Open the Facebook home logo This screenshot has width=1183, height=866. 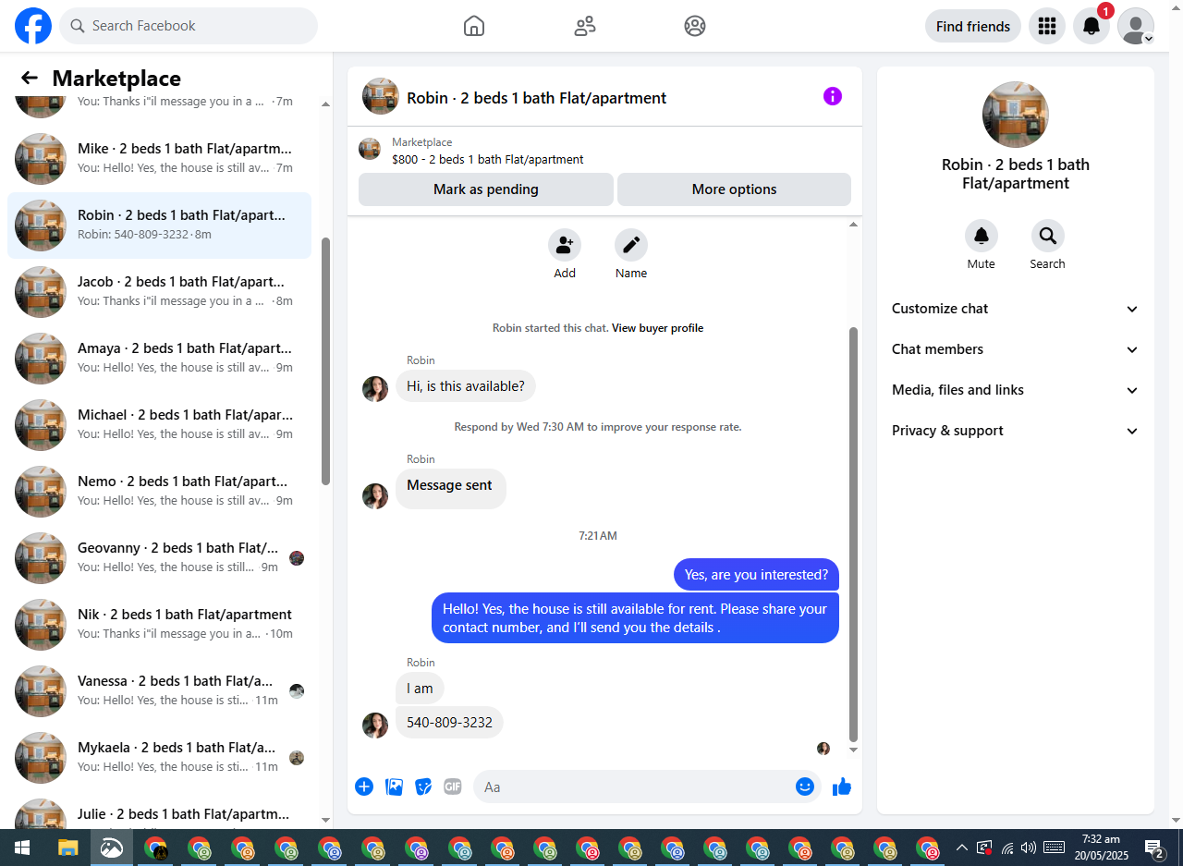33,26
